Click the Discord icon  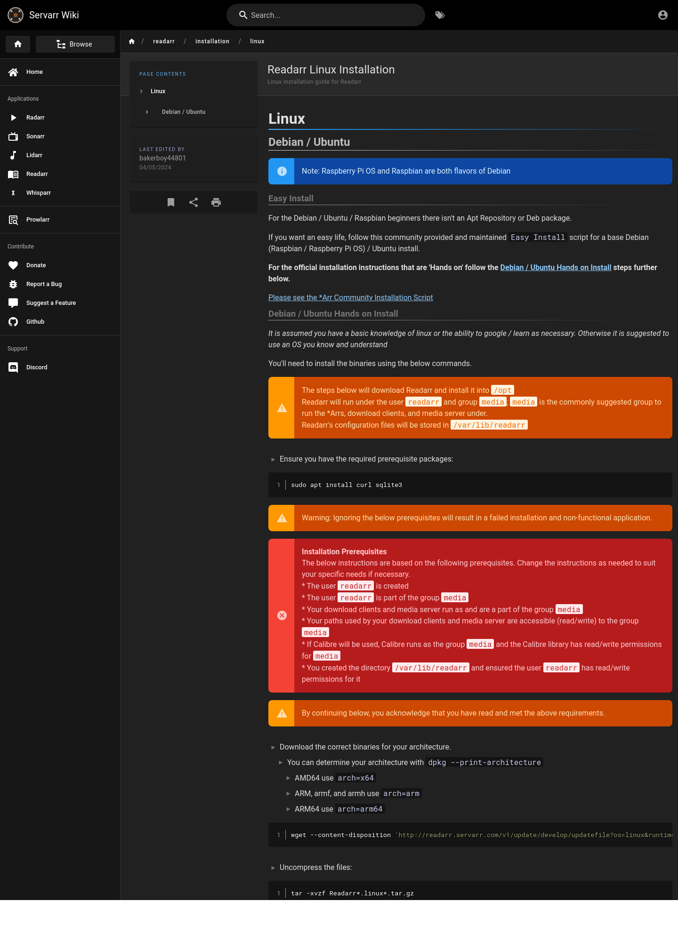coord(13,367)
